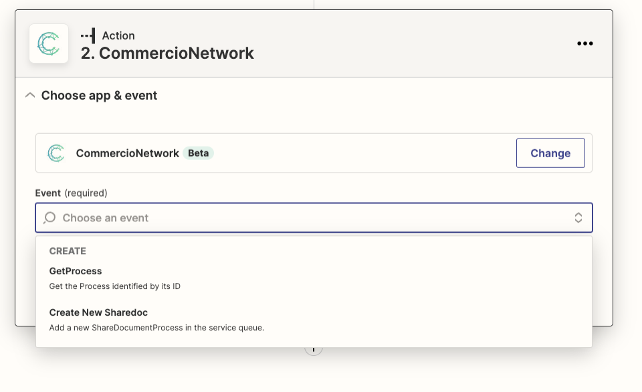Click the Choose app & event heading
Image resolution: width=642 pixels, height=392 pixels.
tap(99, 96)
